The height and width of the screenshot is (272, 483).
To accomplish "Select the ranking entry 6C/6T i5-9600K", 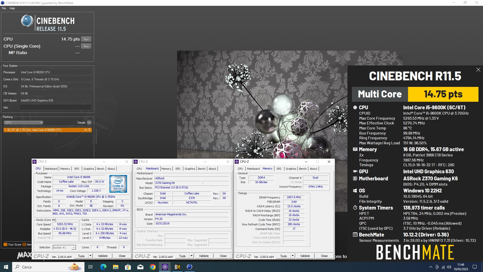I will click(x=48, y=130).
